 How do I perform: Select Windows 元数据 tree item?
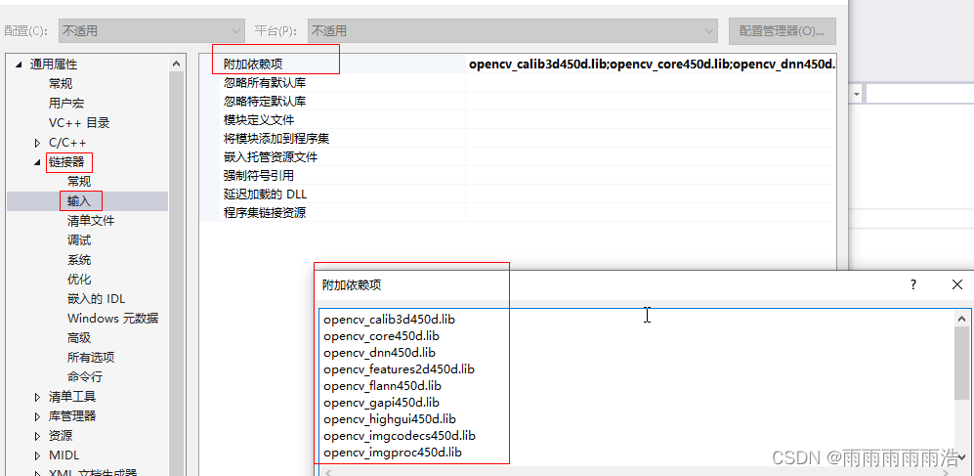(112, 319)
